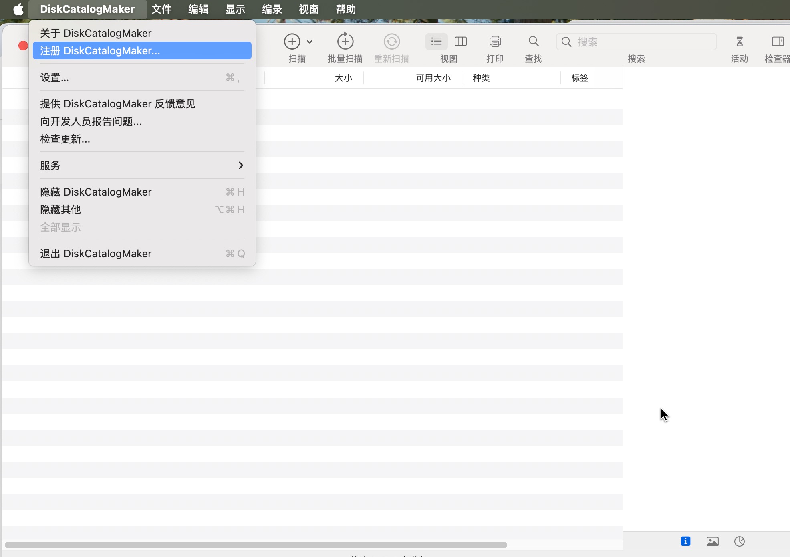Screen dimensions: 790x557
Task: Open the Activity (活动) hourglass icon
Action: 739,41
